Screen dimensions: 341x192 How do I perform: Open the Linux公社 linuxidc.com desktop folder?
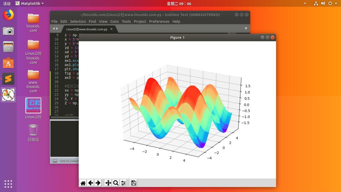pyautogui.click(x=33, y=52)
